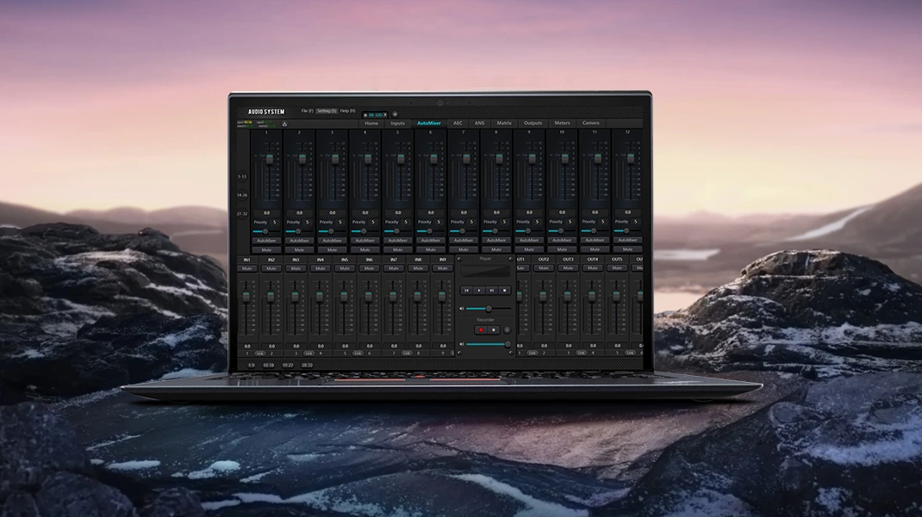Viewport: 922px width, 517px height.
Task: Click the Player skip-to-previous icon
Action: (467, 291)
